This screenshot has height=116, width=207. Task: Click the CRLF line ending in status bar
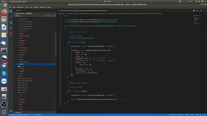192,115
